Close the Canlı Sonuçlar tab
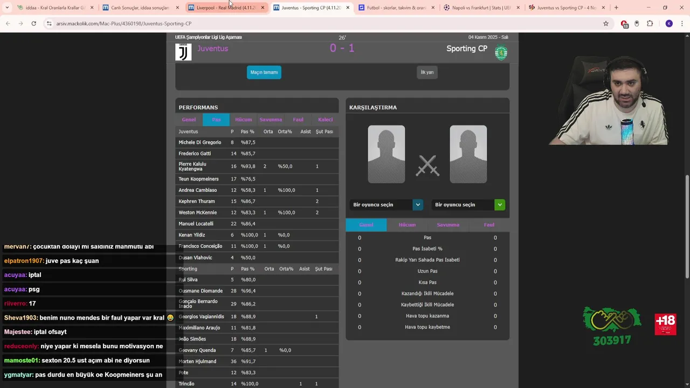Viewport: 690px width, 388px height. [x=177, y=8]
